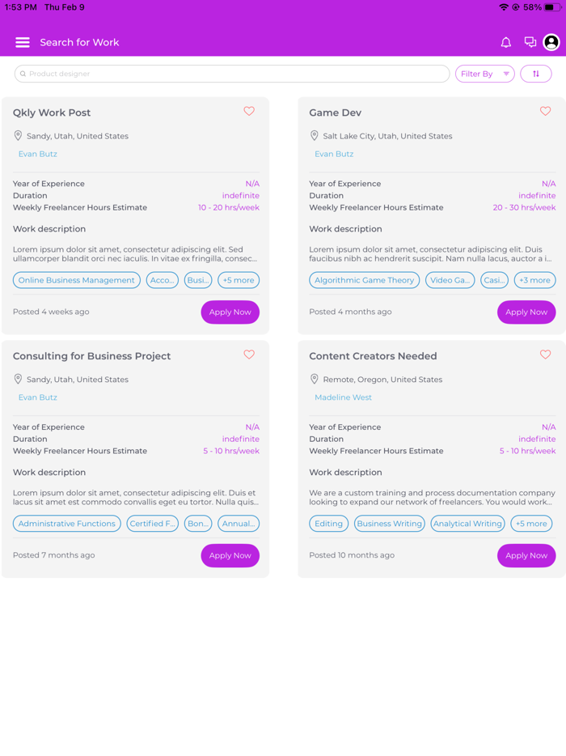Expand the +3 more tags on Game Dev
This screenshot has width=566, height=756.
click(x=534, y=279)
